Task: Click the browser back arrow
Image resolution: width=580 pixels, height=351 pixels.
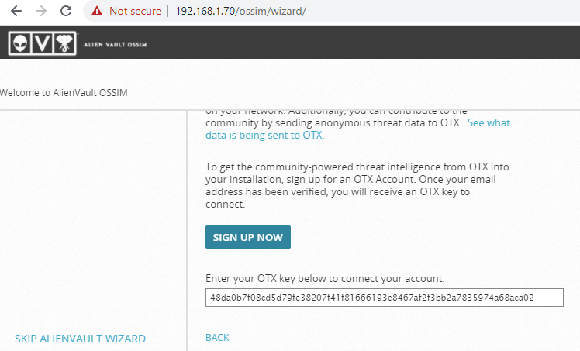Action: point(16,12)
